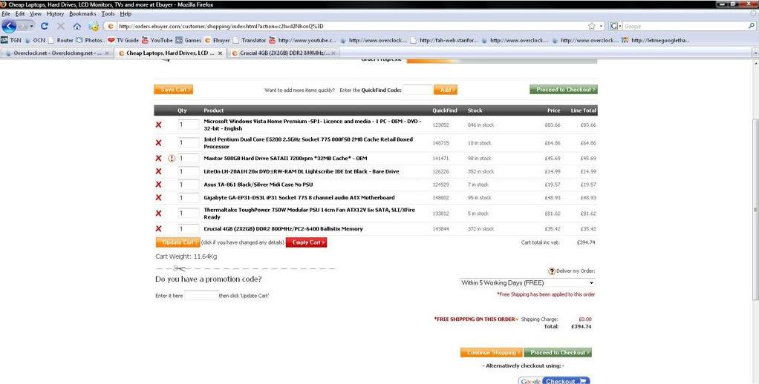Open the Games bookmark
The width and height of the screenshot is (759, 384).
point(189,40)
